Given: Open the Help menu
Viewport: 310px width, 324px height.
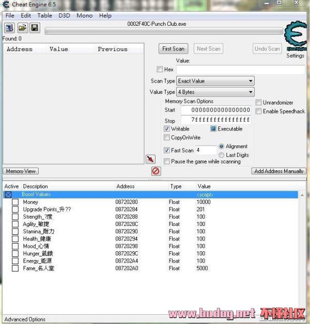Looking at the screenshot, I should click(105, 15).
